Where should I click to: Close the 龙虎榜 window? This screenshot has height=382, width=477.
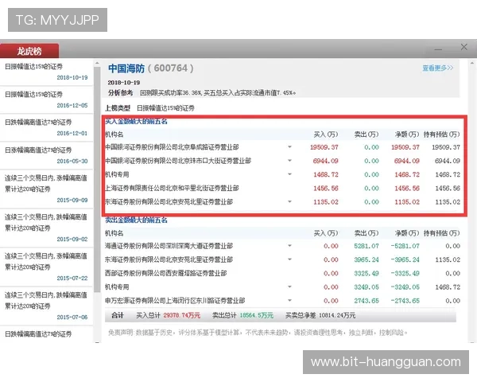[x=464, y=47]
